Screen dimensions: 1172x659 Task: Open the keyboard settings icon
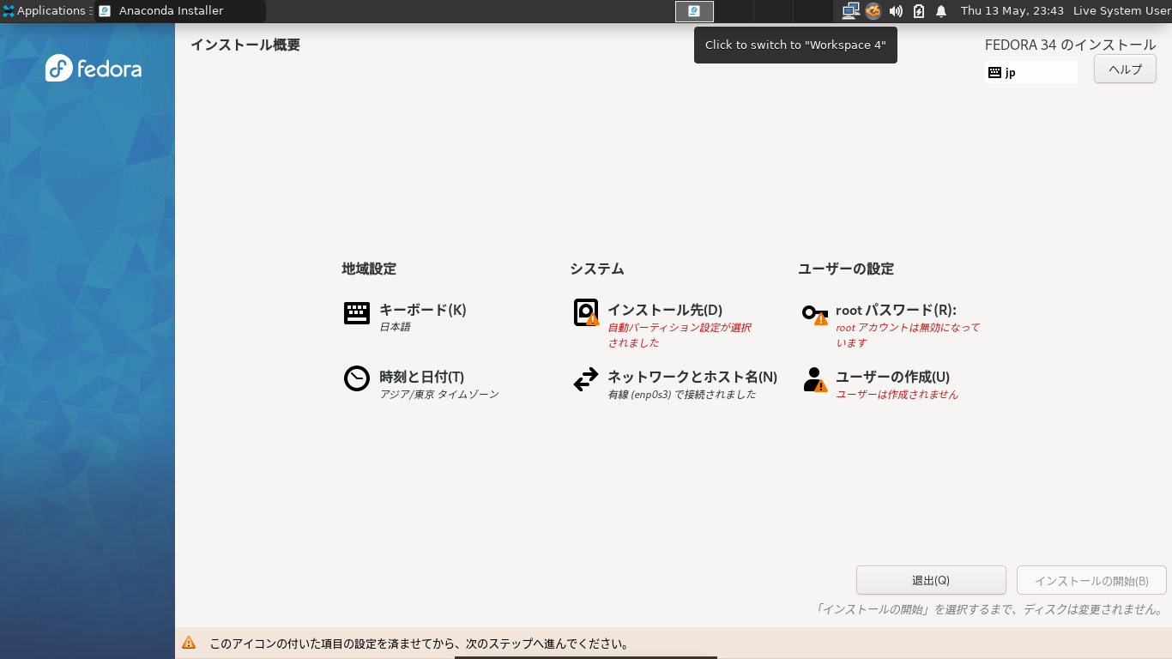(x=357, y=313)
